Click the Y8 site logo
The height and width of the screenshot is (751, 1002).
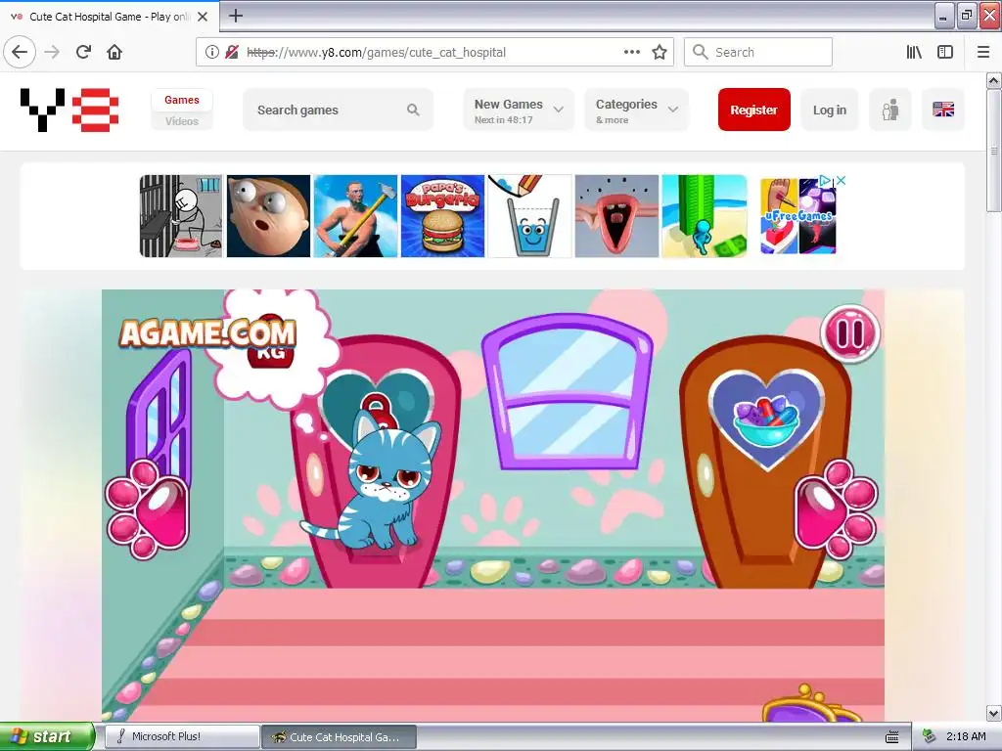point(69,110)
